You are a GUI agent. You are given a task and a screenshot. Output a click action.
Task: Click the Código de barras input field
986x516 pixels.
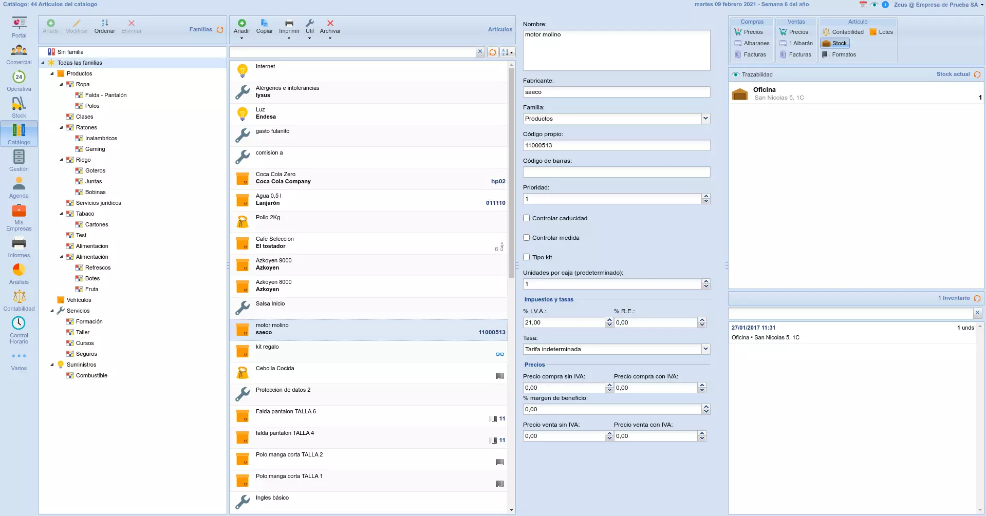616,172
